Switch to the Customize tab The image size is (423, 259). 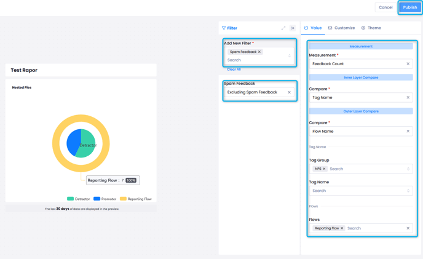point(341,28)
